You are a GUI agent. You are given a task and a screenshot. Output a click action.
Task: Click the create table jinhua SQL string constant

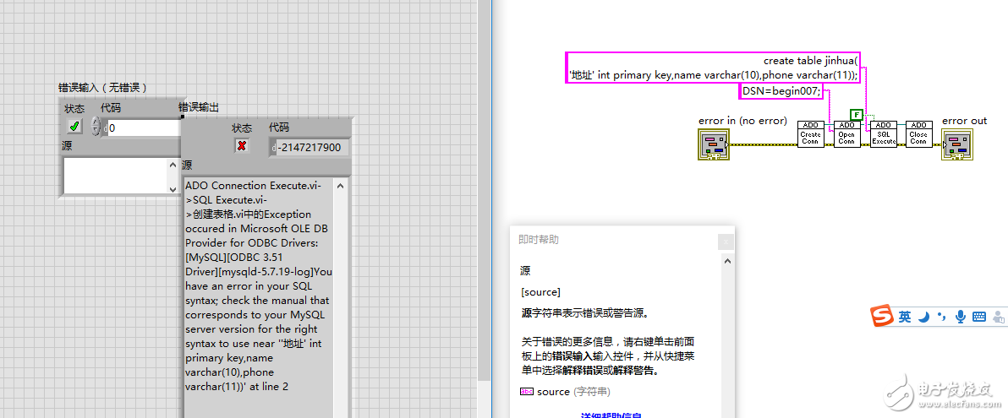(x=713, y=68)
